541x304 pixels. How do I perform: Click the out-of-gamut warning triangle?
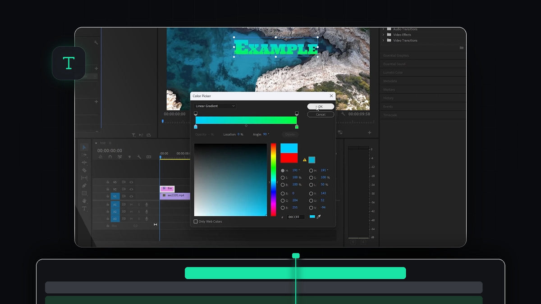coord(305,160)
